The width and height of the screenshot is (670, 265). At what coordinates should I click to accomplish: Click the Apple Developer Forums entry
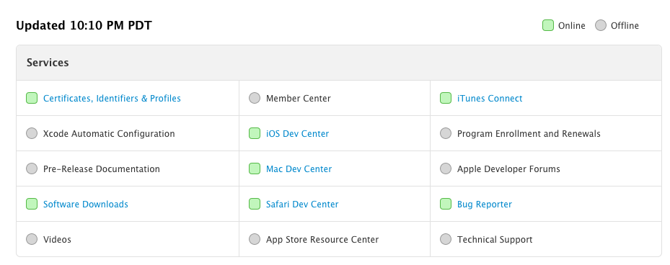pos(508,169)
